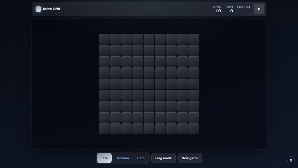Open help with the question mark button
The width and height of the screenshot is (298, 168).
point(291,161)
